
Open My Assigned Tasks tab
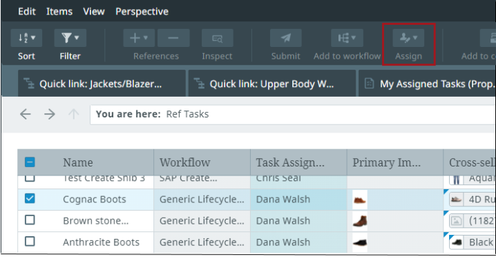click(x=427, y=84)
